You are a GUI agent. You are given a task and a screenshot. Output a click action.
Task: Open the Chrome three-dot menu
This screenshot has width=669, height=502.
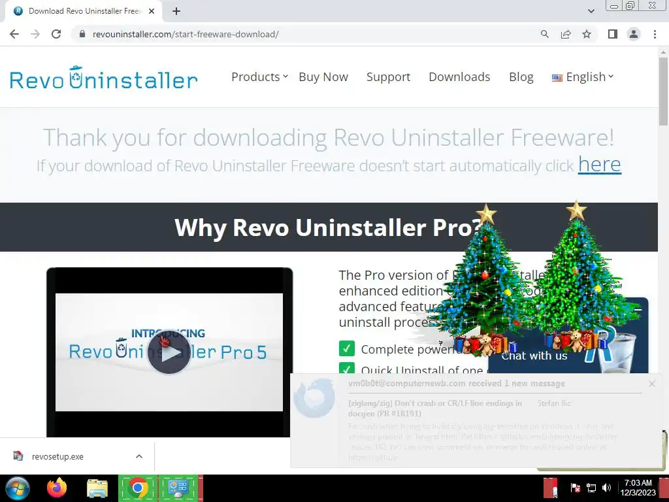coord(655,34)
